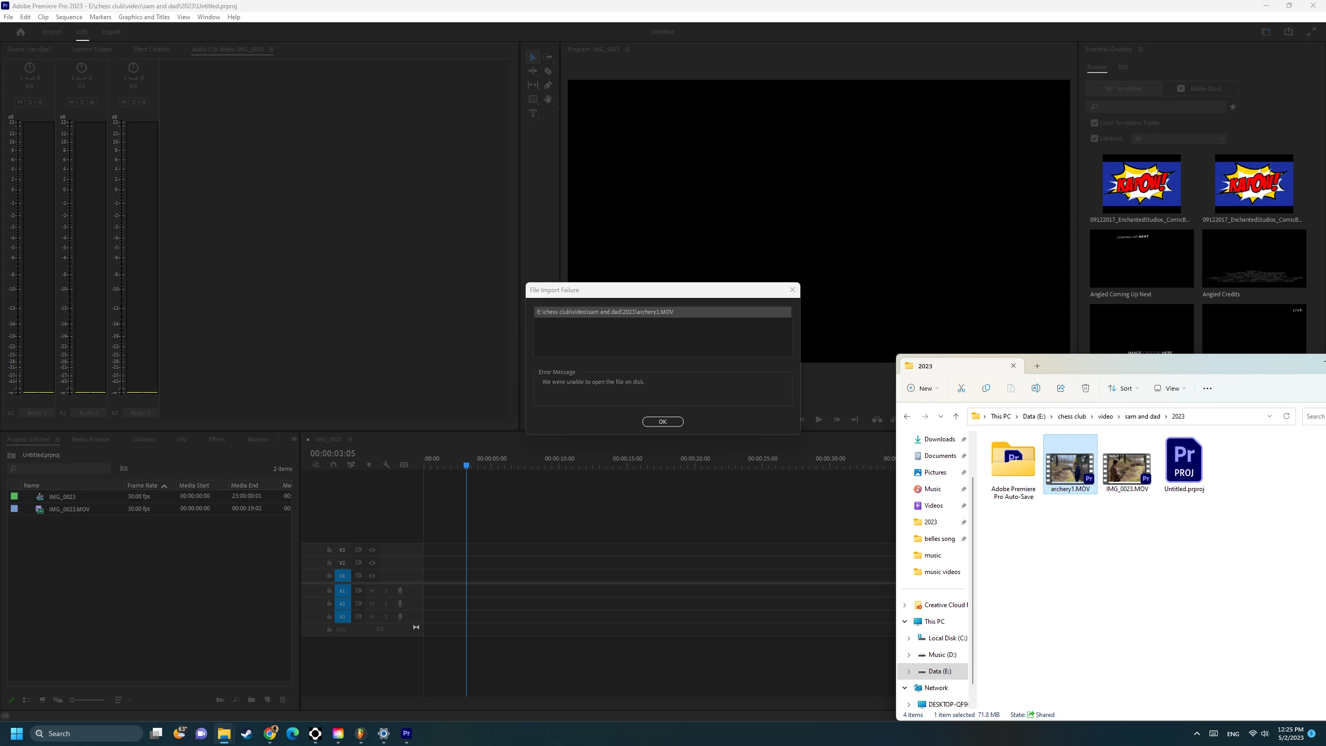Select the Pen tool
Viewport: 1326px width, 746px height.
coord(548,85)
